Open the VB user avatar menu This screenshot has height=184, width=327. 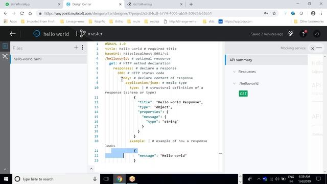point(317,34)
